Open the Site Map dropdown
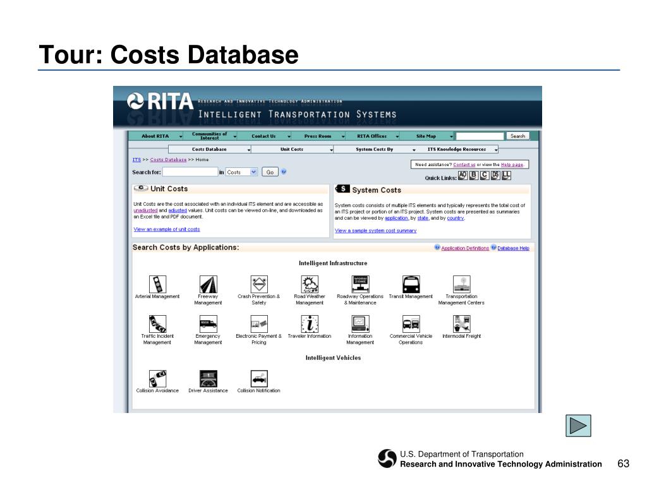 coord(426,136)
